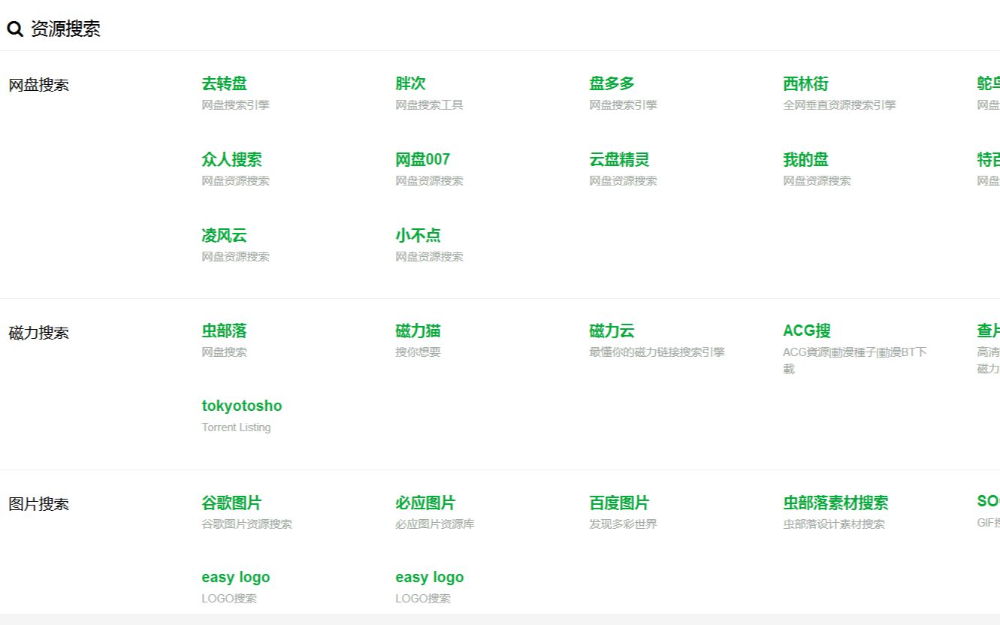Click the 资源搜索 page heading
Viewport: 1000px width, 625px height.
coord(65,29)
